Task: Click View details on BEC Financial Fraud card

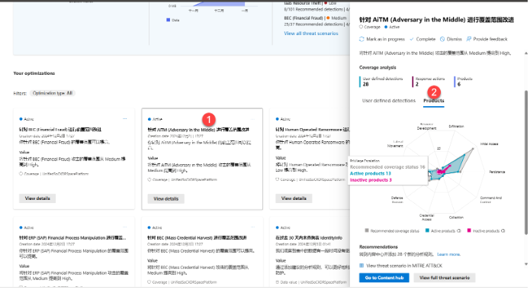Action: tap(37, 198)
